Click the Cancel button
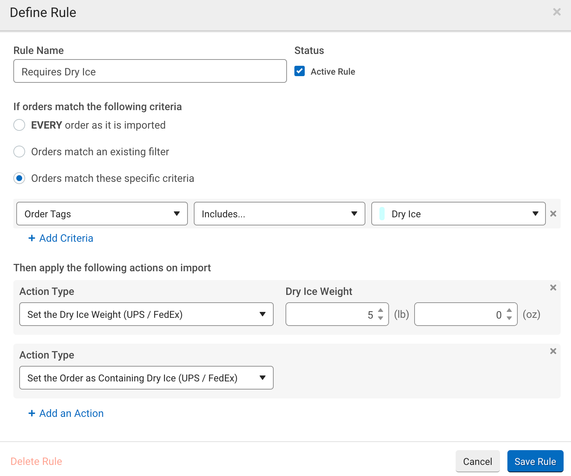Image resolution: width=571 pixels, height=476 pixels. [477, 461]
